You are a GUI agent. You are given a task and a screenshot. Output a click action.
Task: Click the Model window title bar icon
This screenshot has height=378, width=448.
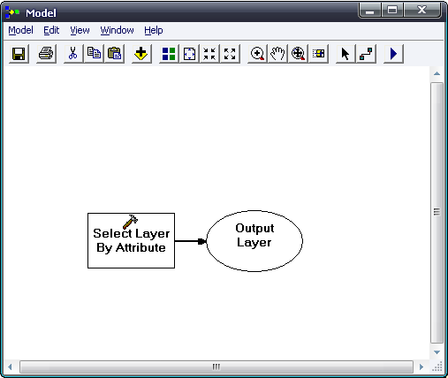coord(12,12)
